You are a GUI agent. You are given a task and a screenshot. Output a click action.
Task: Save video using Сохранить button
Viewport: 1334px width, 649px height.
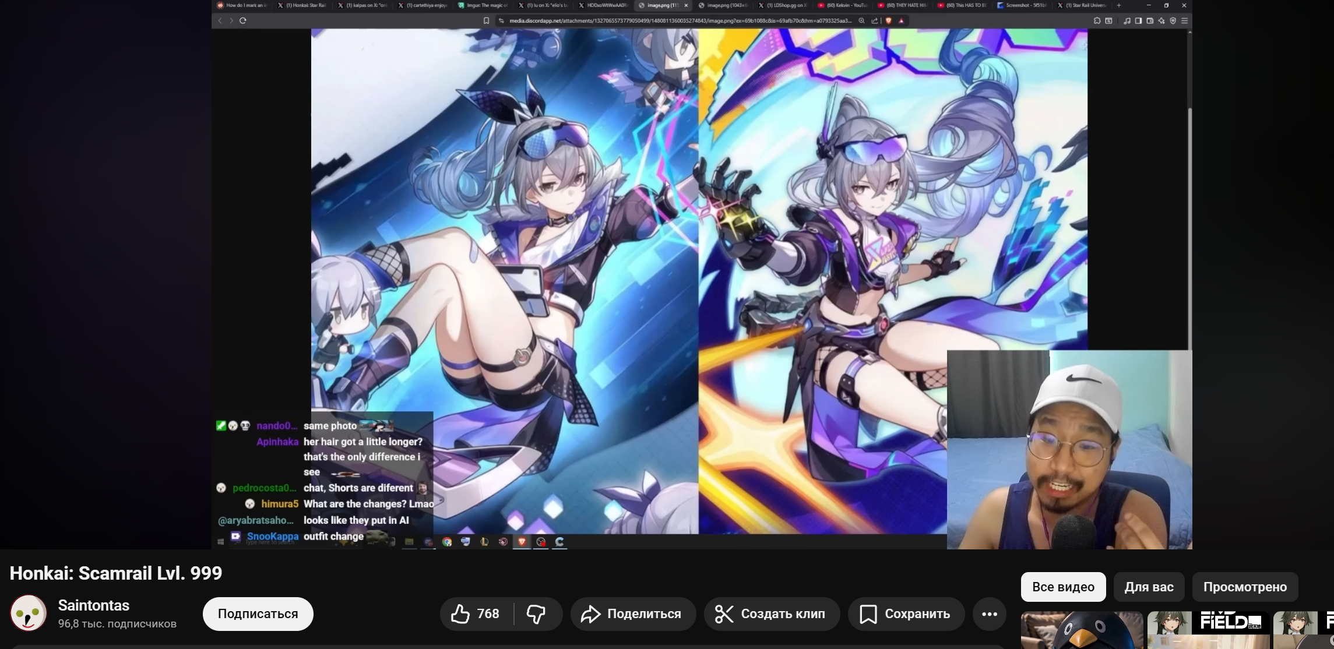point(906,614)
